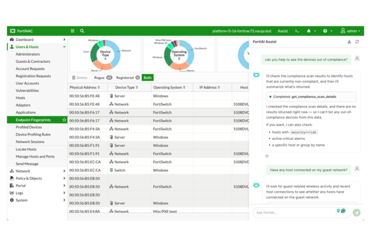Open the CLI console icon

click(297, 31)
